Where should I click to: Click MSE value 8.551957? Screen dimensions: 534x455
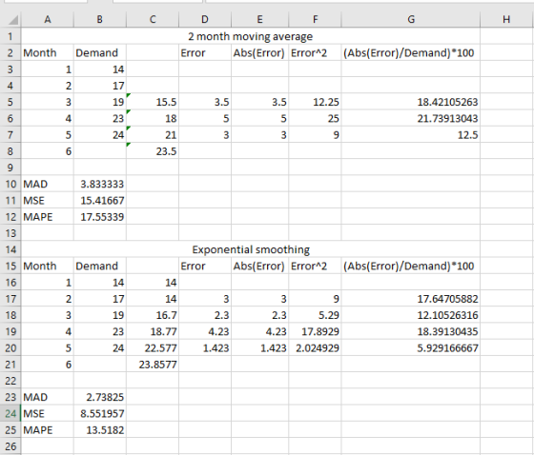100,413
